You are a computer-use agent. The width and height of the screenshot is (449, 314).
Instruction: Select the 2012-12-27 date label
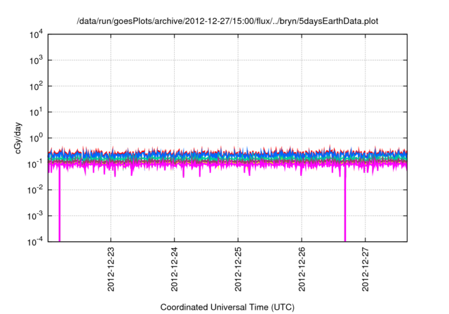[365, 269]
